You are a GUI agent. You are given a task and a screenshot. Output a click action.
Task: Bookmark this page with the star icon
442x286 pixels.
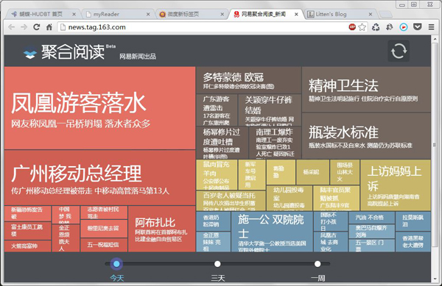362,27
